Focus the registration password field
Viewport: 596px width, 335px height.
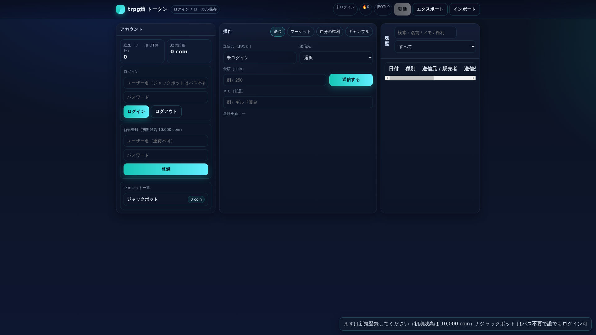(166, 155)
